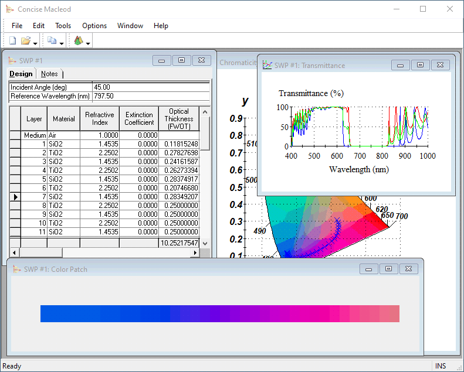Click the Reference Wavelength value 797.50
464x372 pixels.
coord(104,96)
